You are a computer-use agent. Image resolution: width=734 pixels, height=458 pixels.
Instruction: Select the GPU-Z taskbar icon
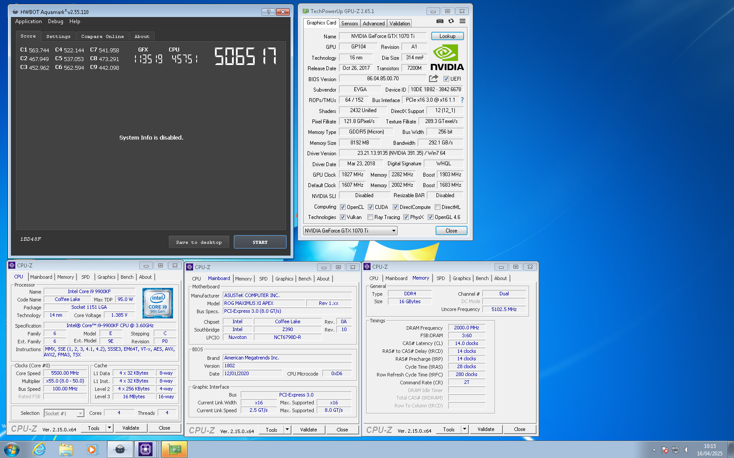174,449
